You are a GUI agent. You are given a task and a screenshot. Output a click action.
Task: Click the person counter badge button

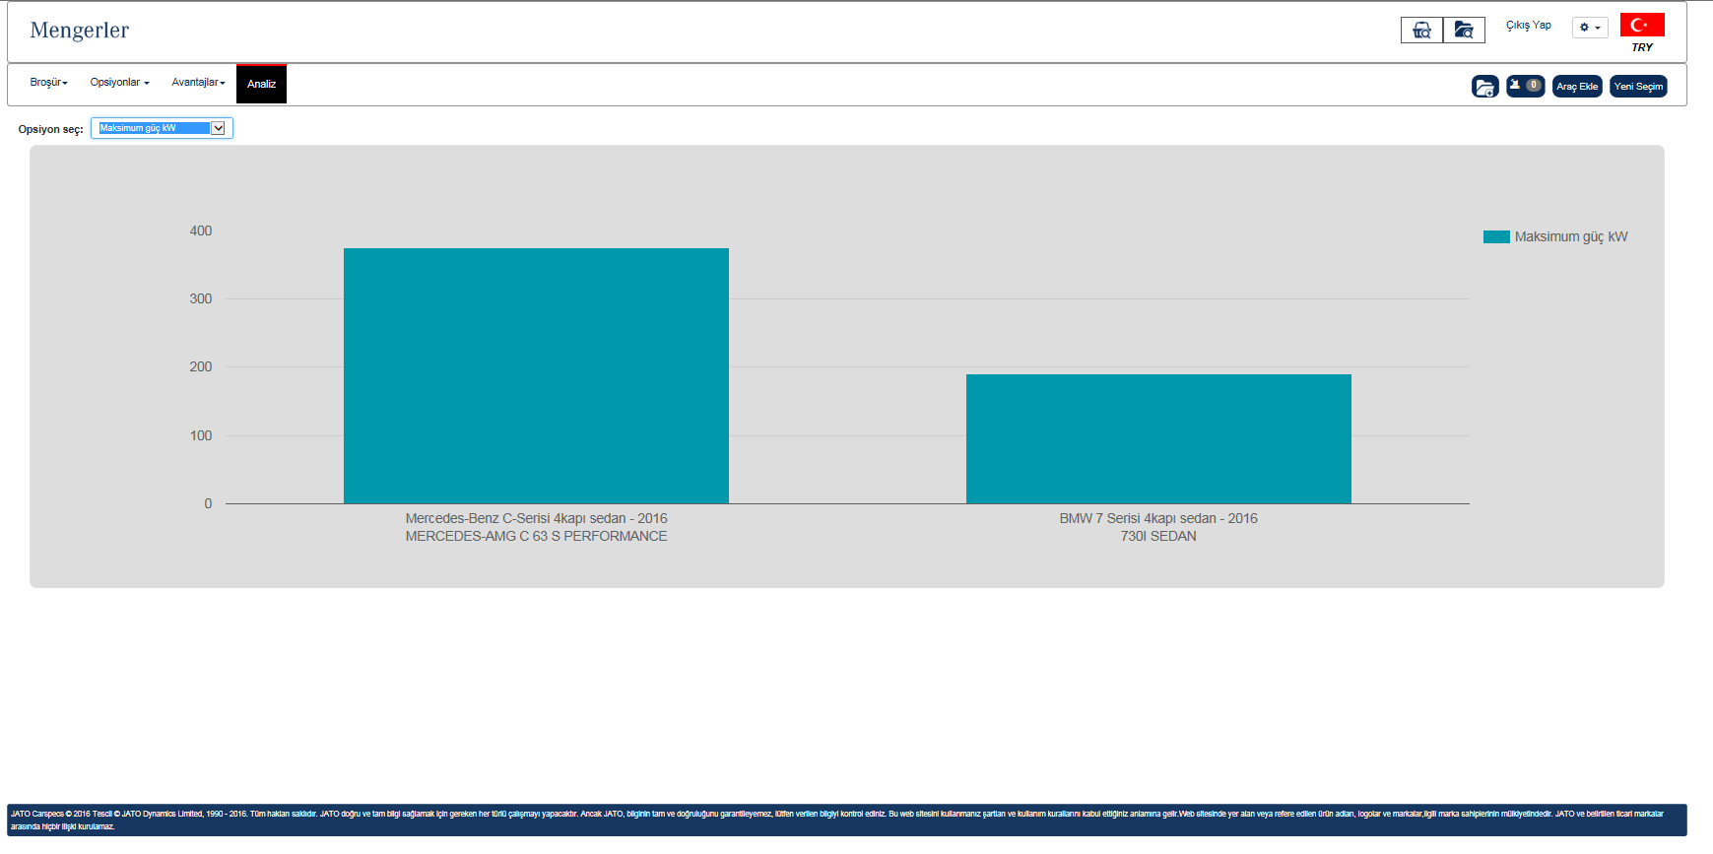click(1525, 86)
